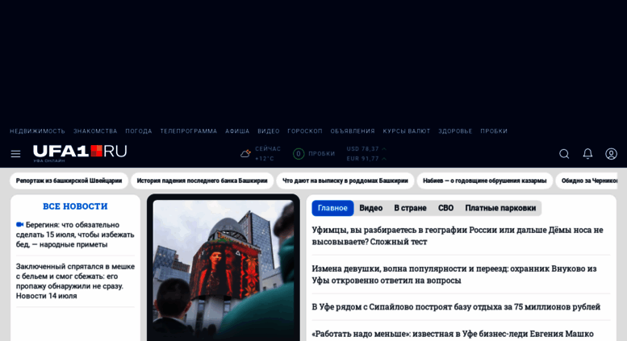Open Погода in top menu
This screenshot has height=341, width=627.
139,131
